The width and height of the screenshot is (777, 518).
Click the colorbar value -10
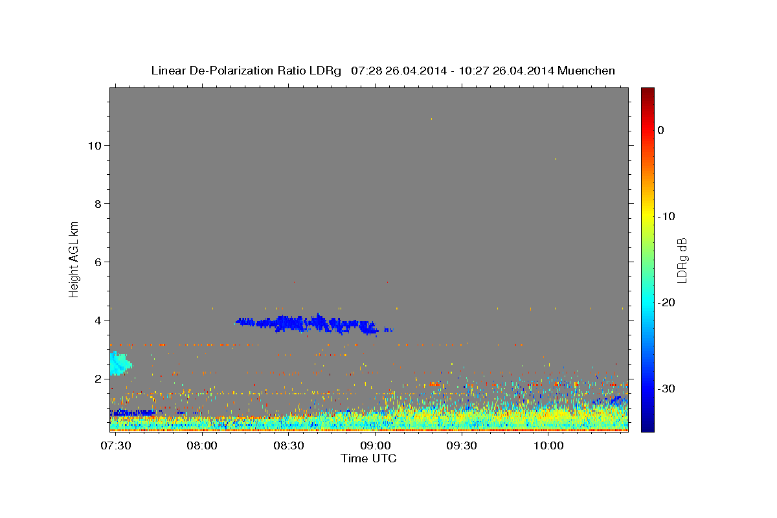click(666, 216)
